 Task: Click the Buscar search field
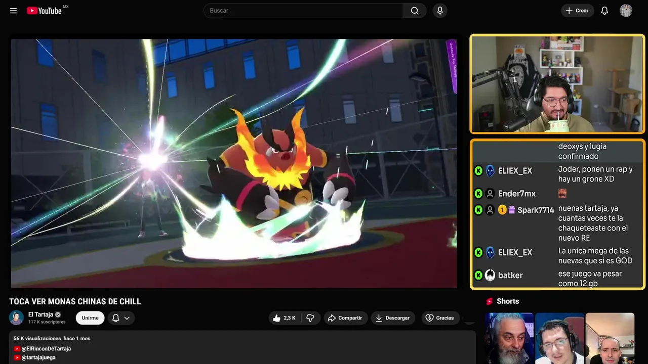click(303, 11)
